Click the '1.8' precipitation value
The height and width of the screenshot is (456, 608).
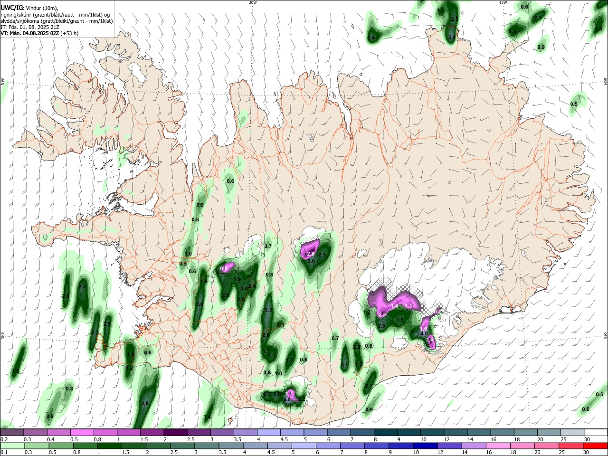[204, 281]
